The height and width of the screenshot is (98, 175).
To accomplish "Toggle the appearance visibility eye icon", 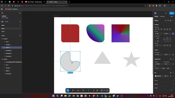I will (x=170, y=59).
